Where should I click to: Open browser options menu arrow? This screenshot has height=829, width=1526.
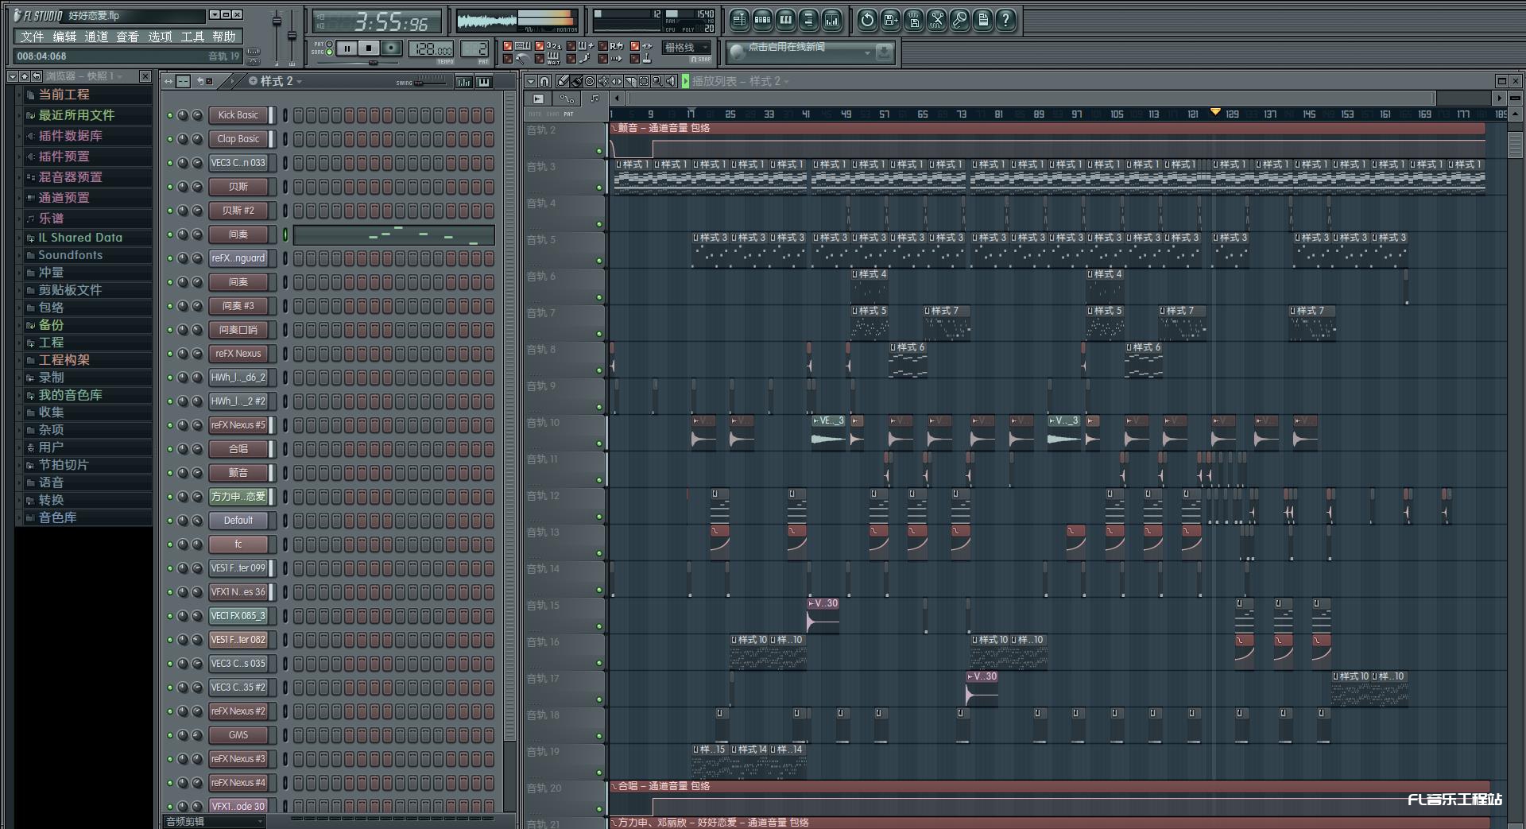12,76
